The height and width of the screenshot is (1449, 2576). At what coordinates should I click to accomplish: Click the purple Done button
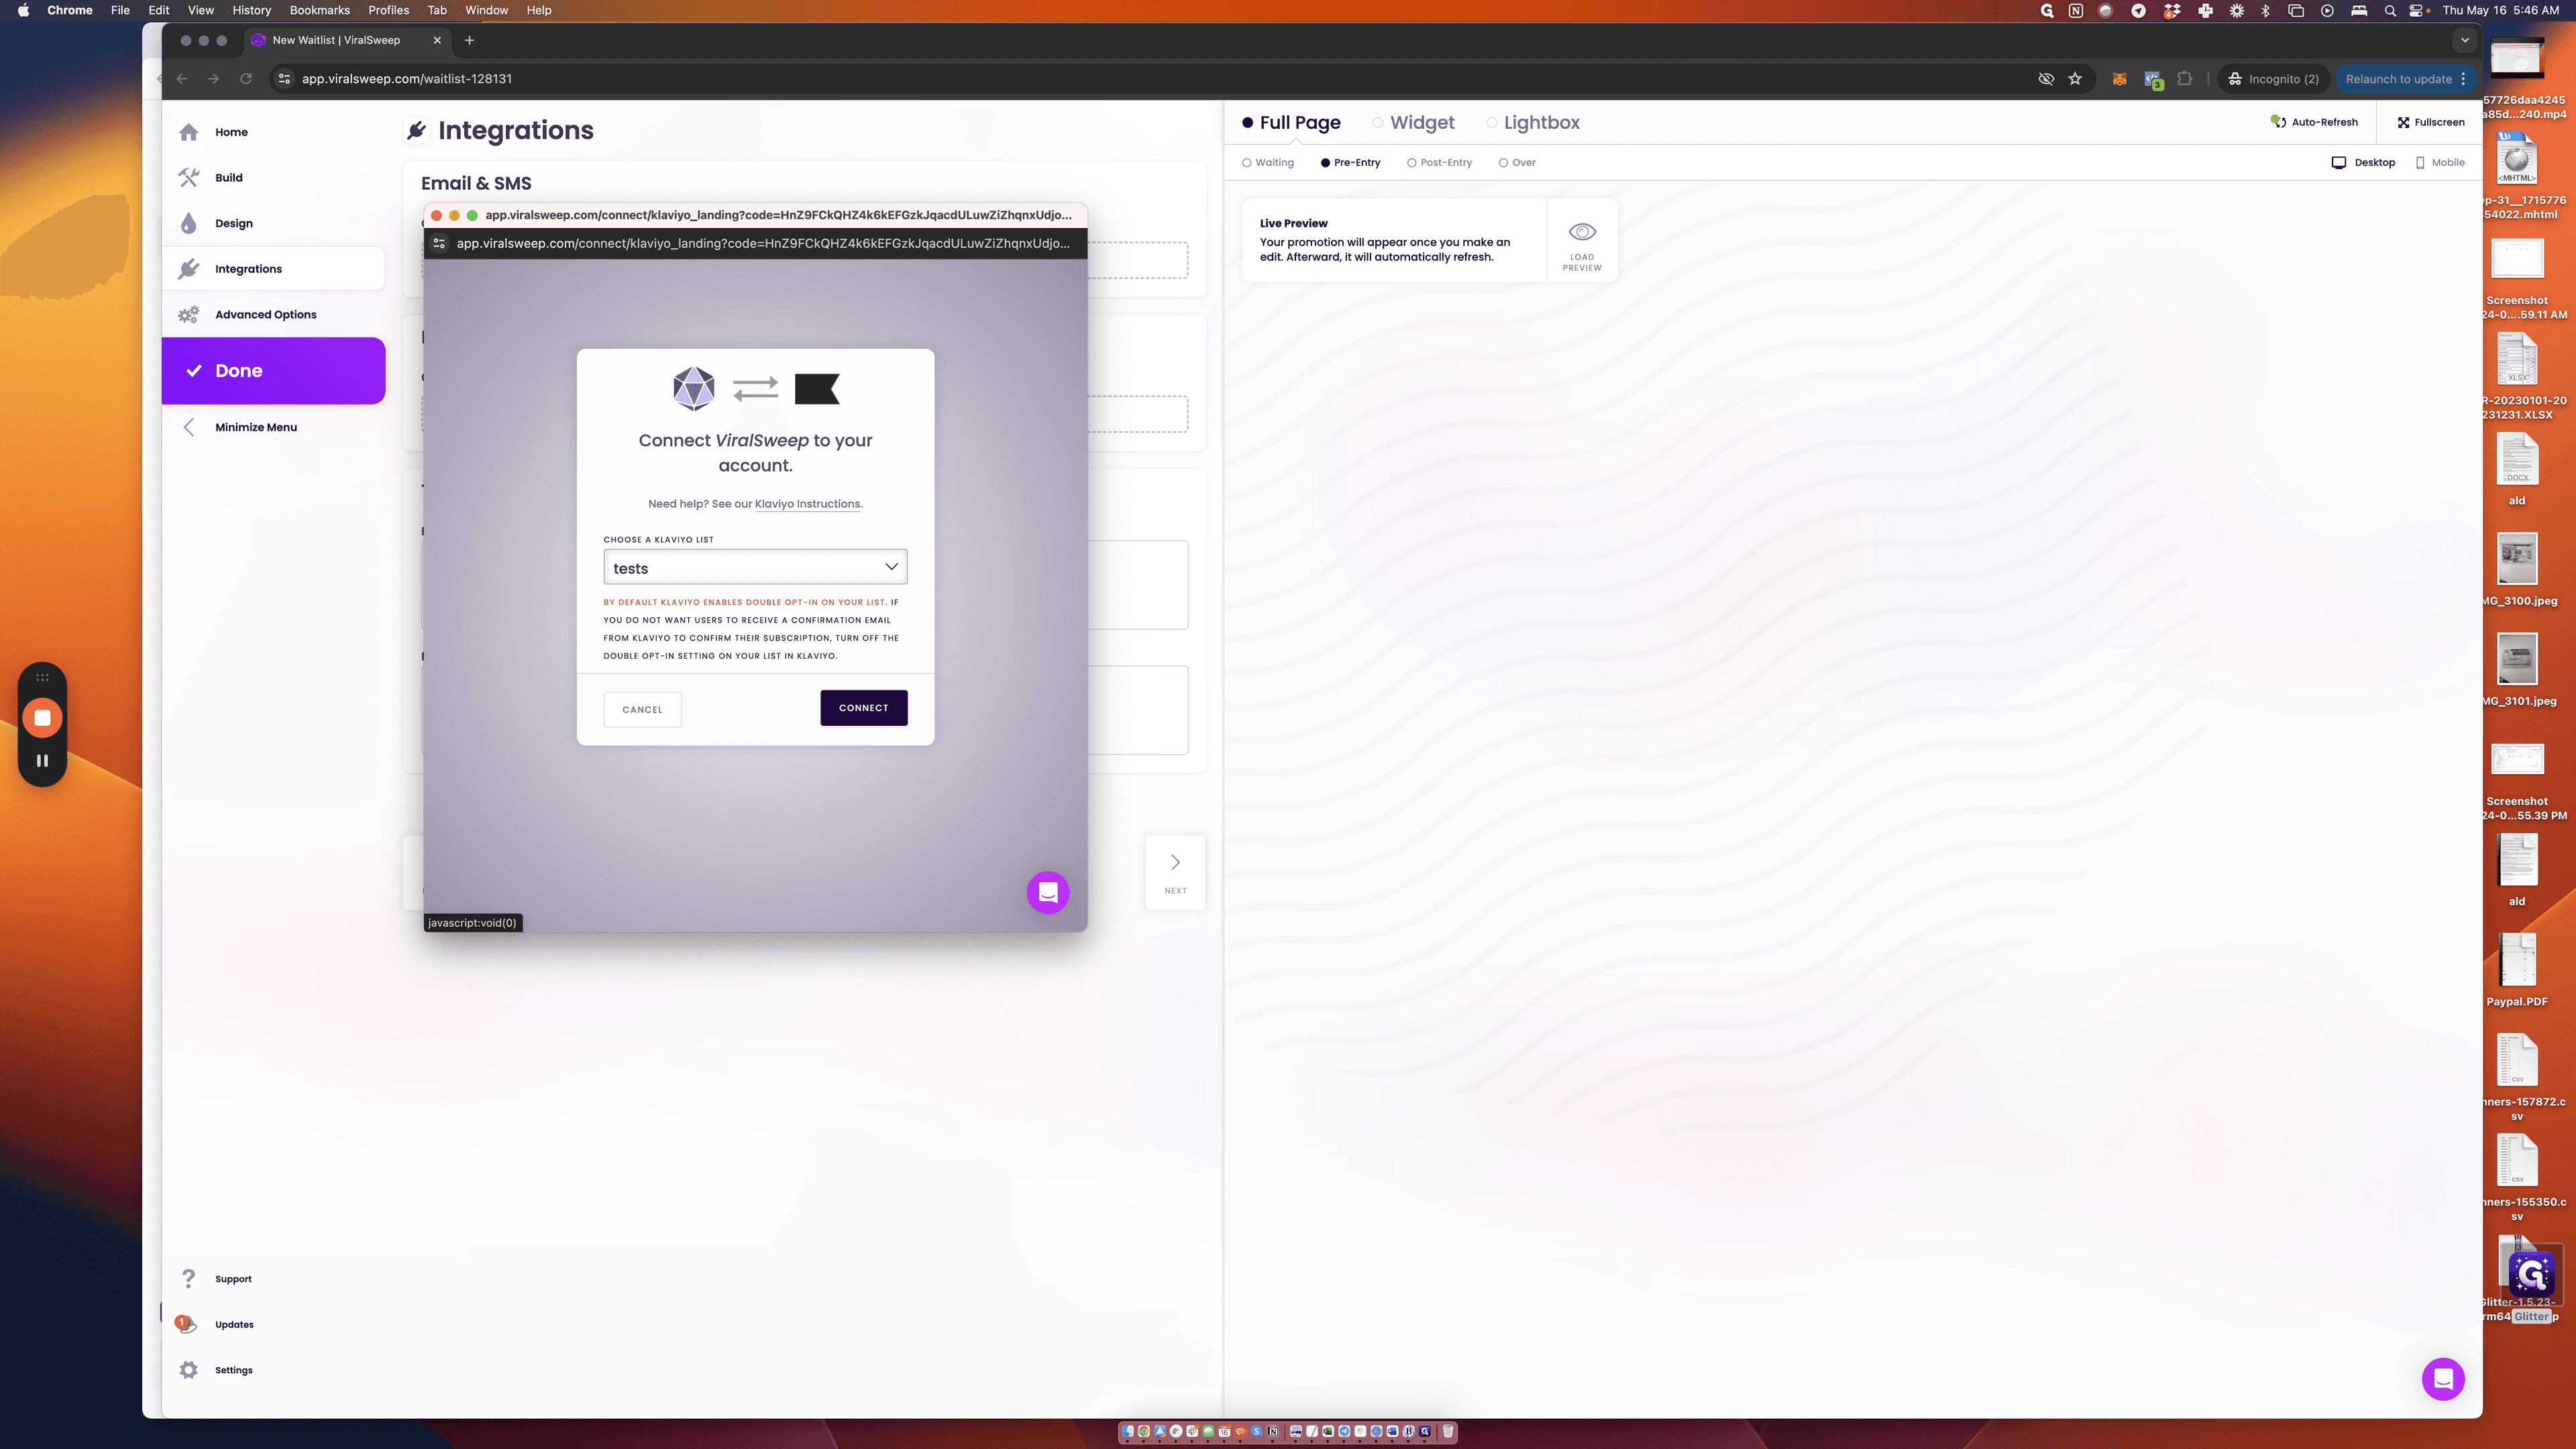[274, 371]
